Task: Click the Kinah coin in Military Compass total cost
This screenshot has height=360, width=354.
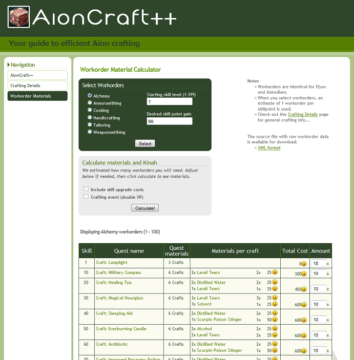Action: click(304, 273)
